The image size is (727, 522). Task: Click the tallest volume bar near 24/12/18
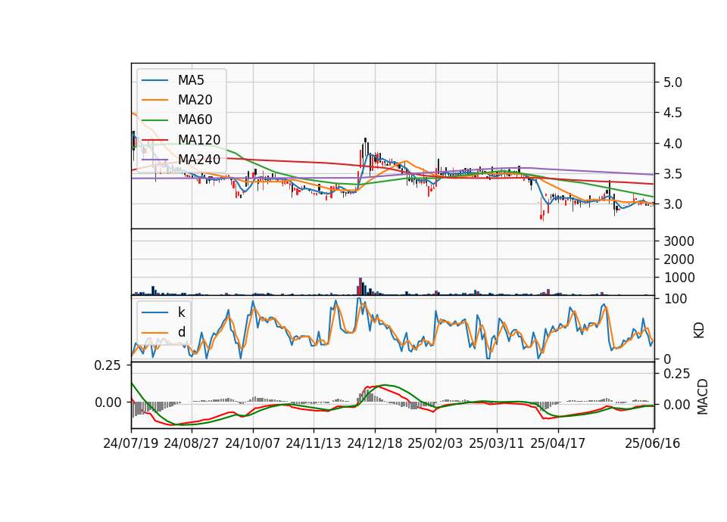360,286
